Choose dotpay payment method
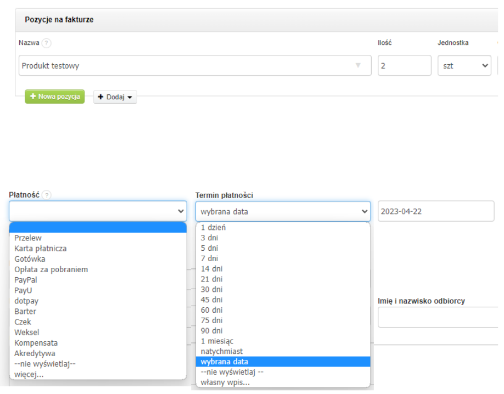This screenshot has height=394, width=504. click(x=98, y=301)
